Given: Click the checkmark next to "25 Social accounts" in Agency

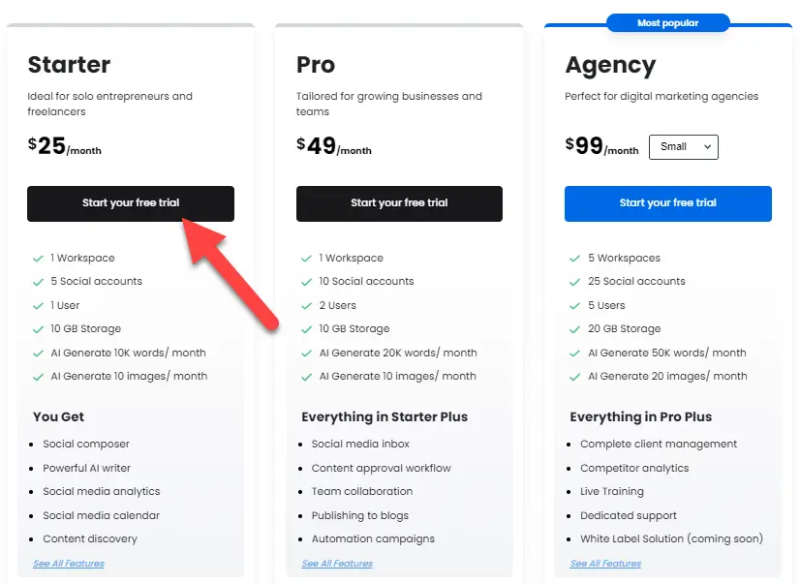Looking at the screenshot, I should [x=575, y=281].
